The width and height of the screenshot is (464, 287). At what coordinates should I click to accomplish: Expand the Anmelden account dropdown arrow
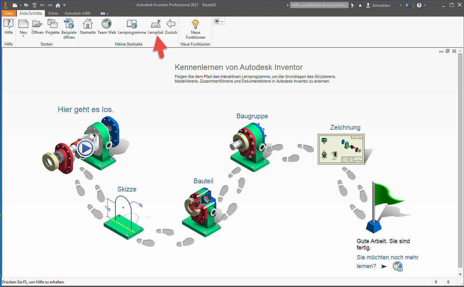pos(401,5)
